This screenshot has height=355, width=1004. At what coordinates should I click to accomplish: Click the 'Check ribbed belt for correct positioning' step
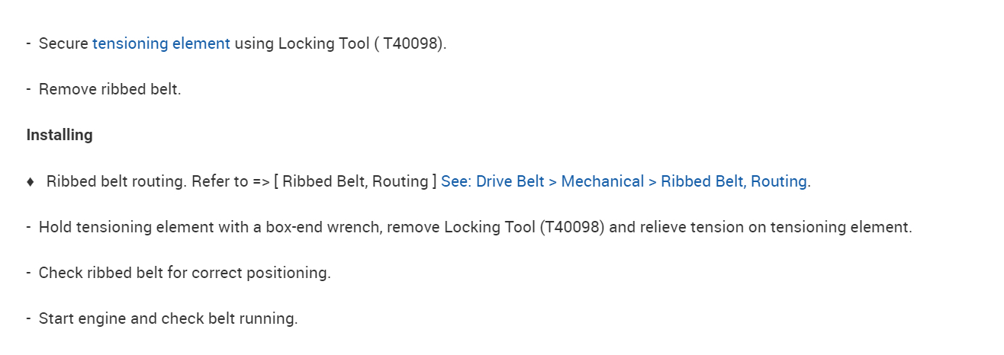[x=185, y=273]
